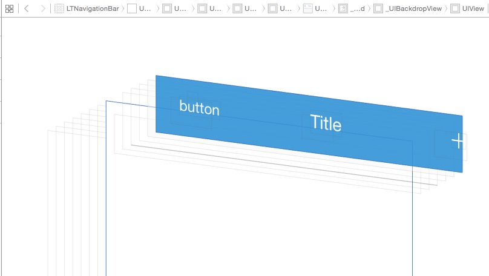
Task: Open the _UIBackdropView breadcrumb item
Action: tap(415, 8)
